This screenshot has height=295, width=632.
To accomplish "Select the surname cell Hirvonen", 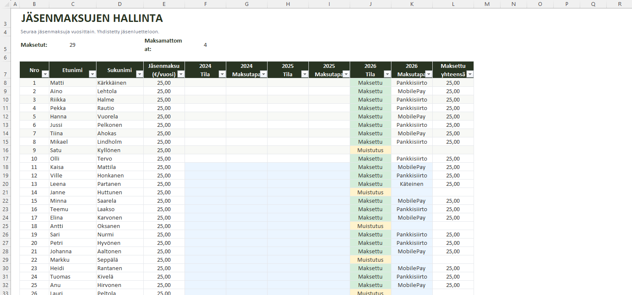I will (x=120, y=285).
